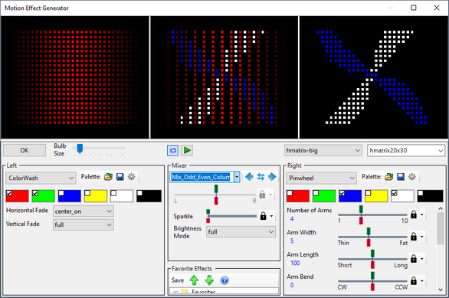Toggle the lock for Number of Arms
The width and height of the screenshot is (449, 298).
point(414,214)
